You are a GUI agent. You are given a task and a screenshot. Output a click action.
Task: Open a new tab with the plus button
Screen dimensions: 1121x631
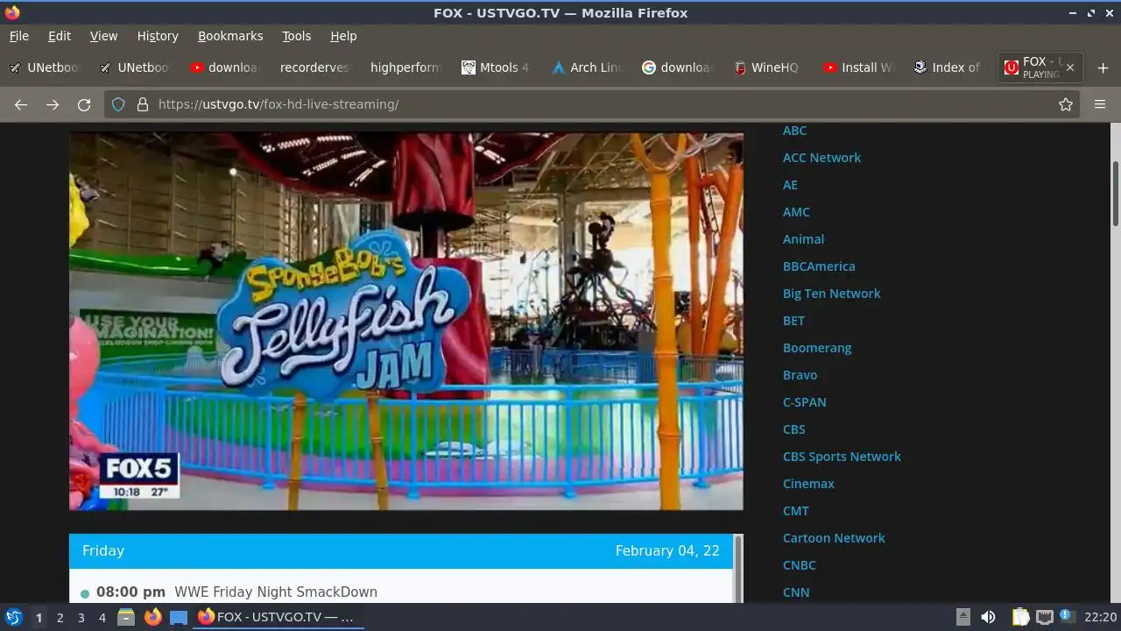pos(1103,67)
